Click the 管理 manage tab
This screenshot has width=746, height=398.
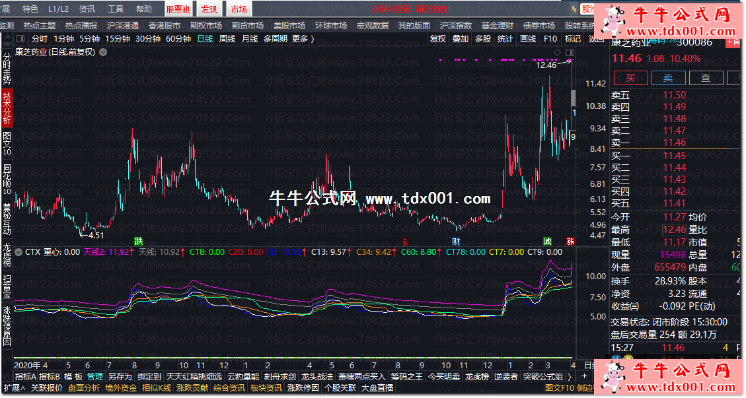pos(94,377)
